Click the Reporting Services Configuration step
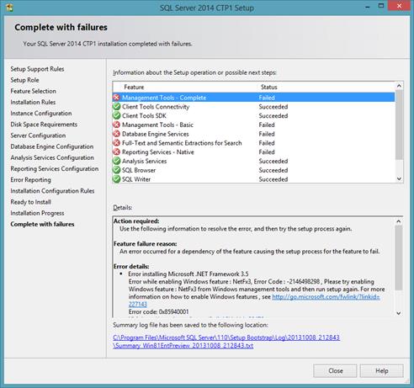Screen dimensions: 414x388 point(55,168)
